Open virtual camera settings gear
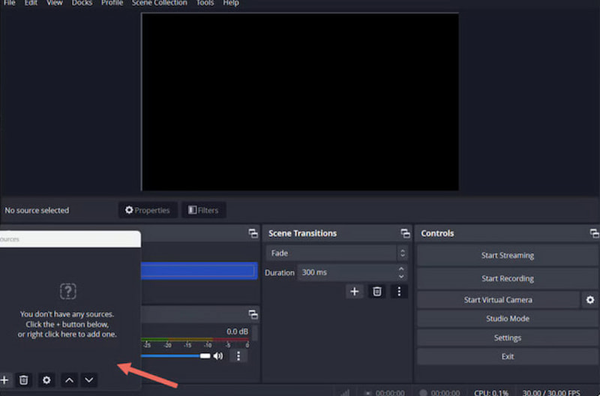Viewport: 600px width, 396px height. [x=590, y=299]
